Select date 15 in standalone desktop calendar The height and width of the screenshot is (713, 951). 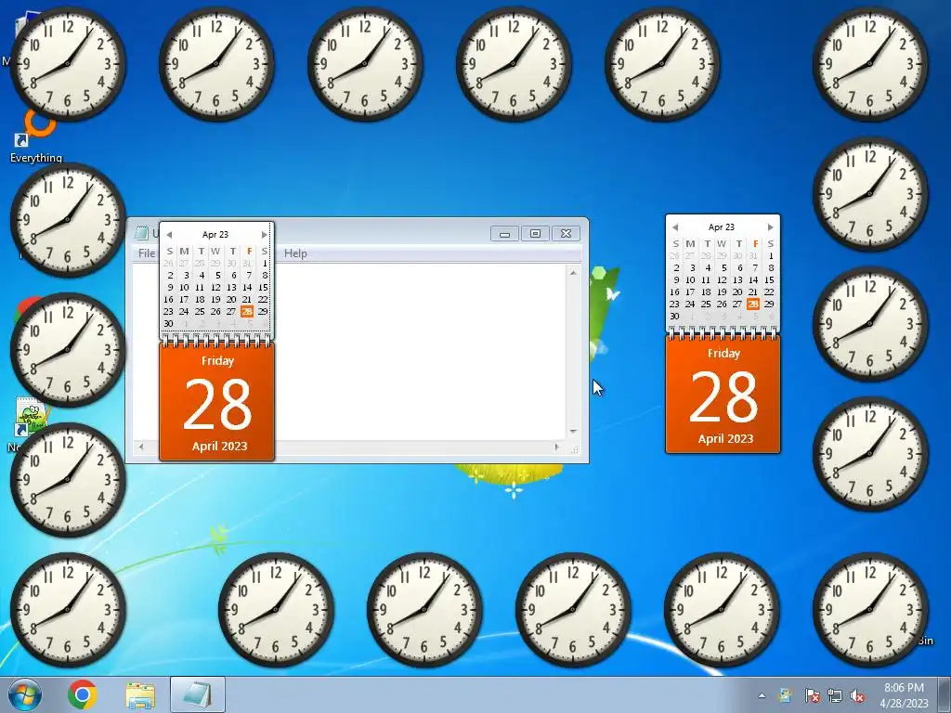(769, 280)
